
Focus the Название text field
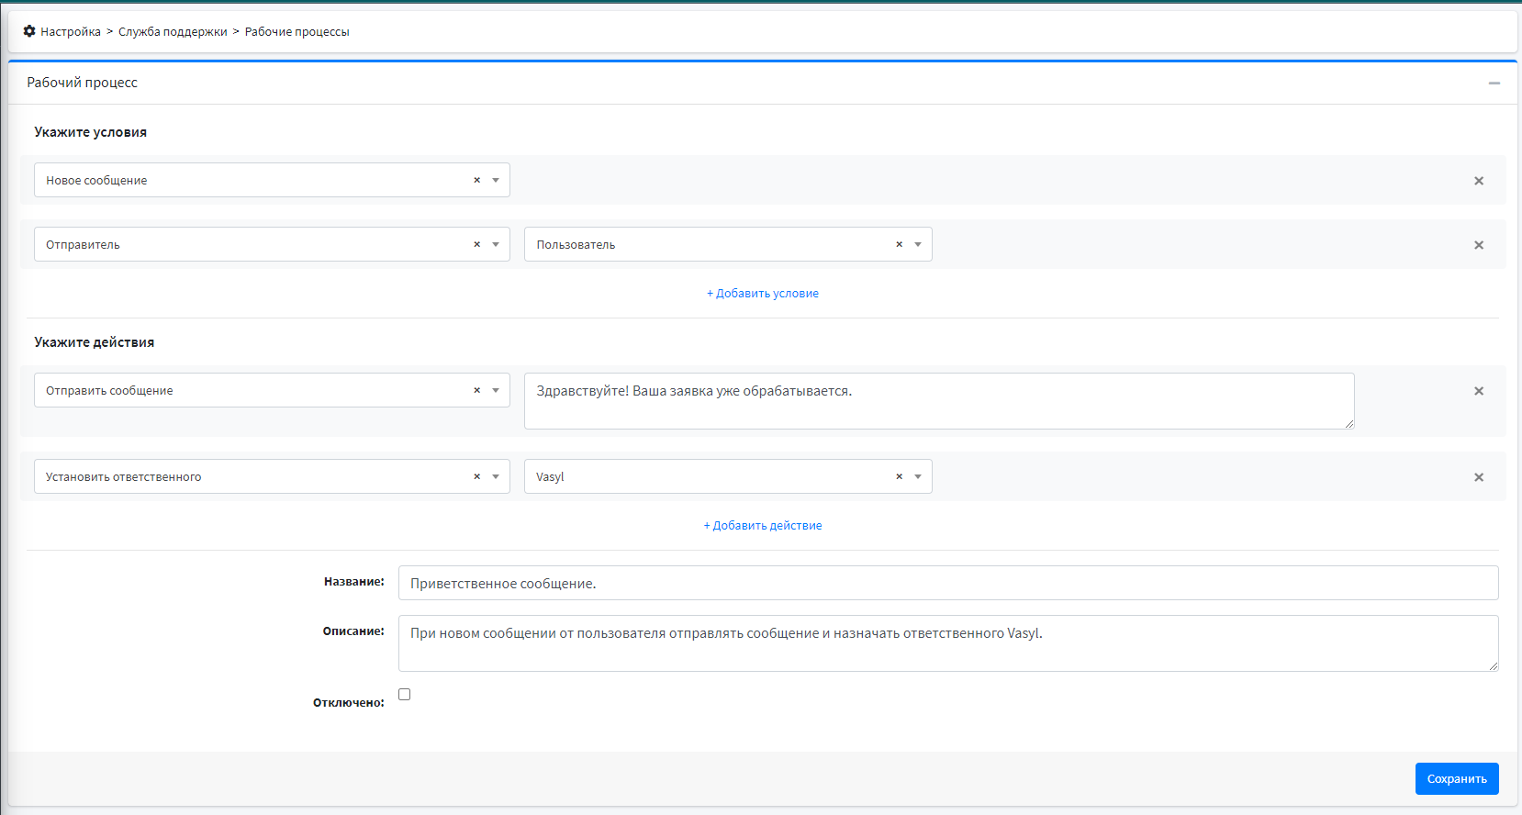click(947, 583)
